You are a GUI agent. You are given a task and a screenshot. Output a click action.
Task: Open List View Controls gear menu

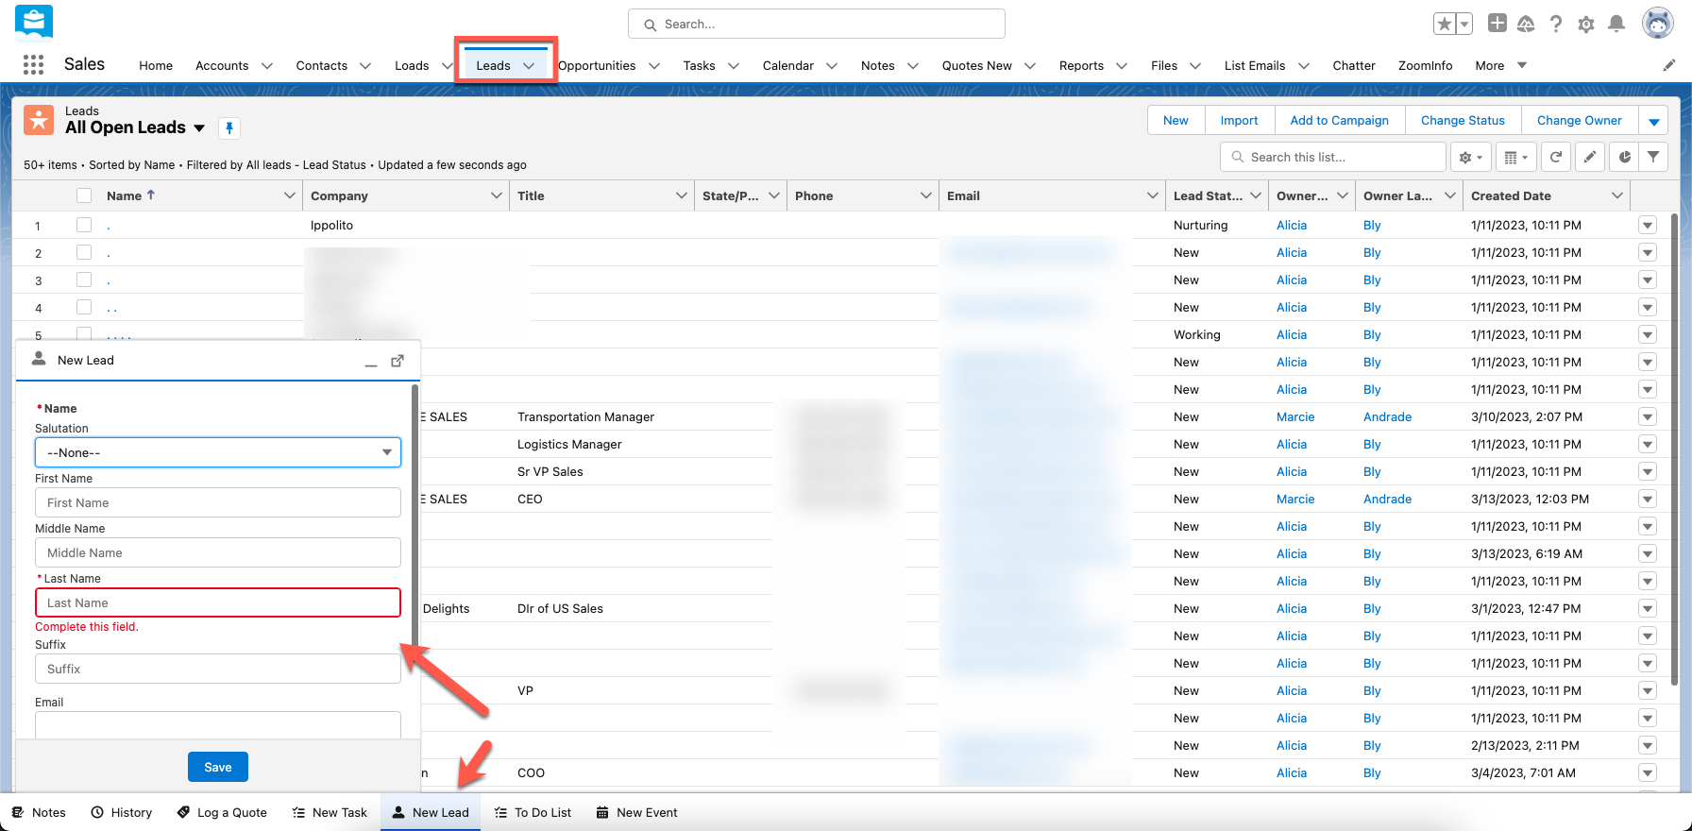coord(1471,157)
